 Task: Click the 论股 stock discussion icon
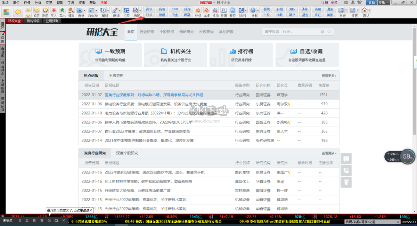126,12
